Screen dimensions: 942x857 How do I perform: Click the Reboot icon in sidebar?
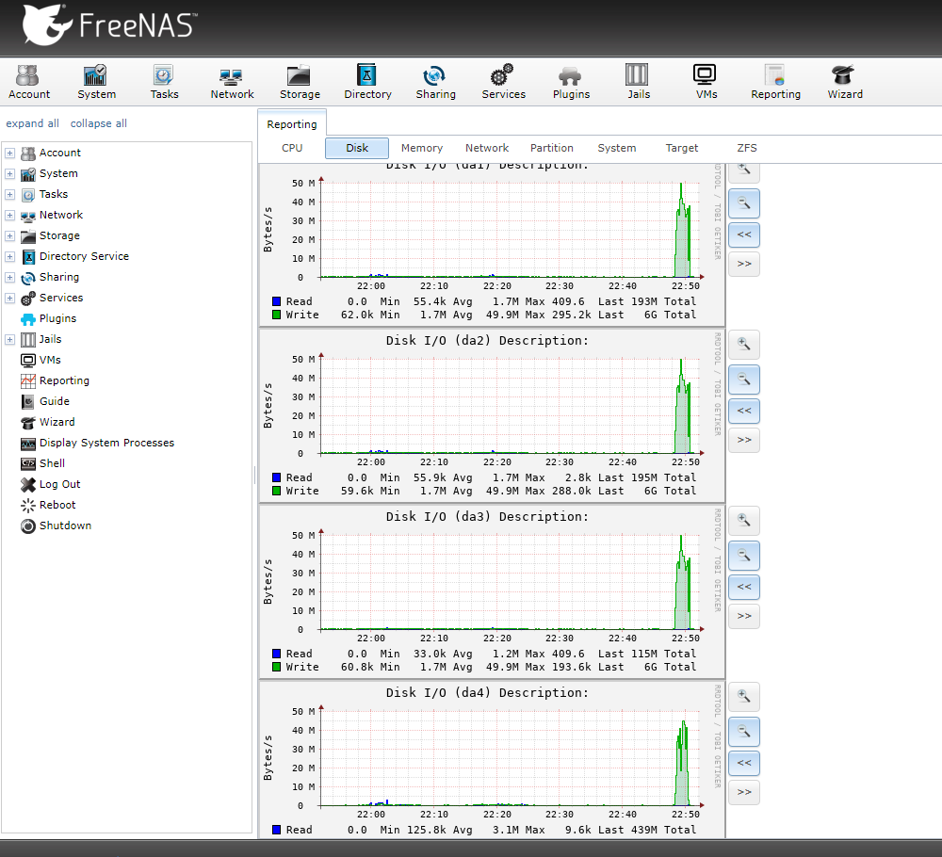(27, 506)
